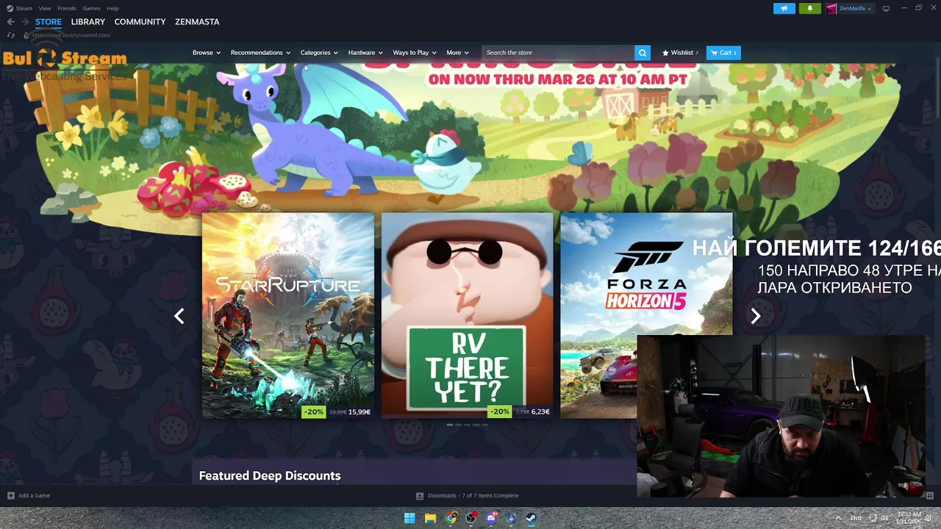Switch to the LIBRARY tab
Viewport: 941px width, 529px height.
point(88,22)
